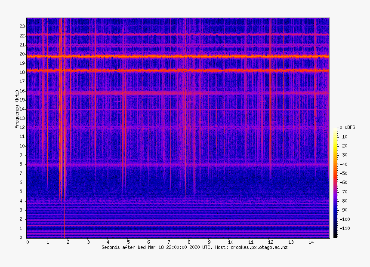Image resolution: width=370 pixels, height=267 pixels.
Task: Click the "-100" color scale label
Action: pos(345,219)
